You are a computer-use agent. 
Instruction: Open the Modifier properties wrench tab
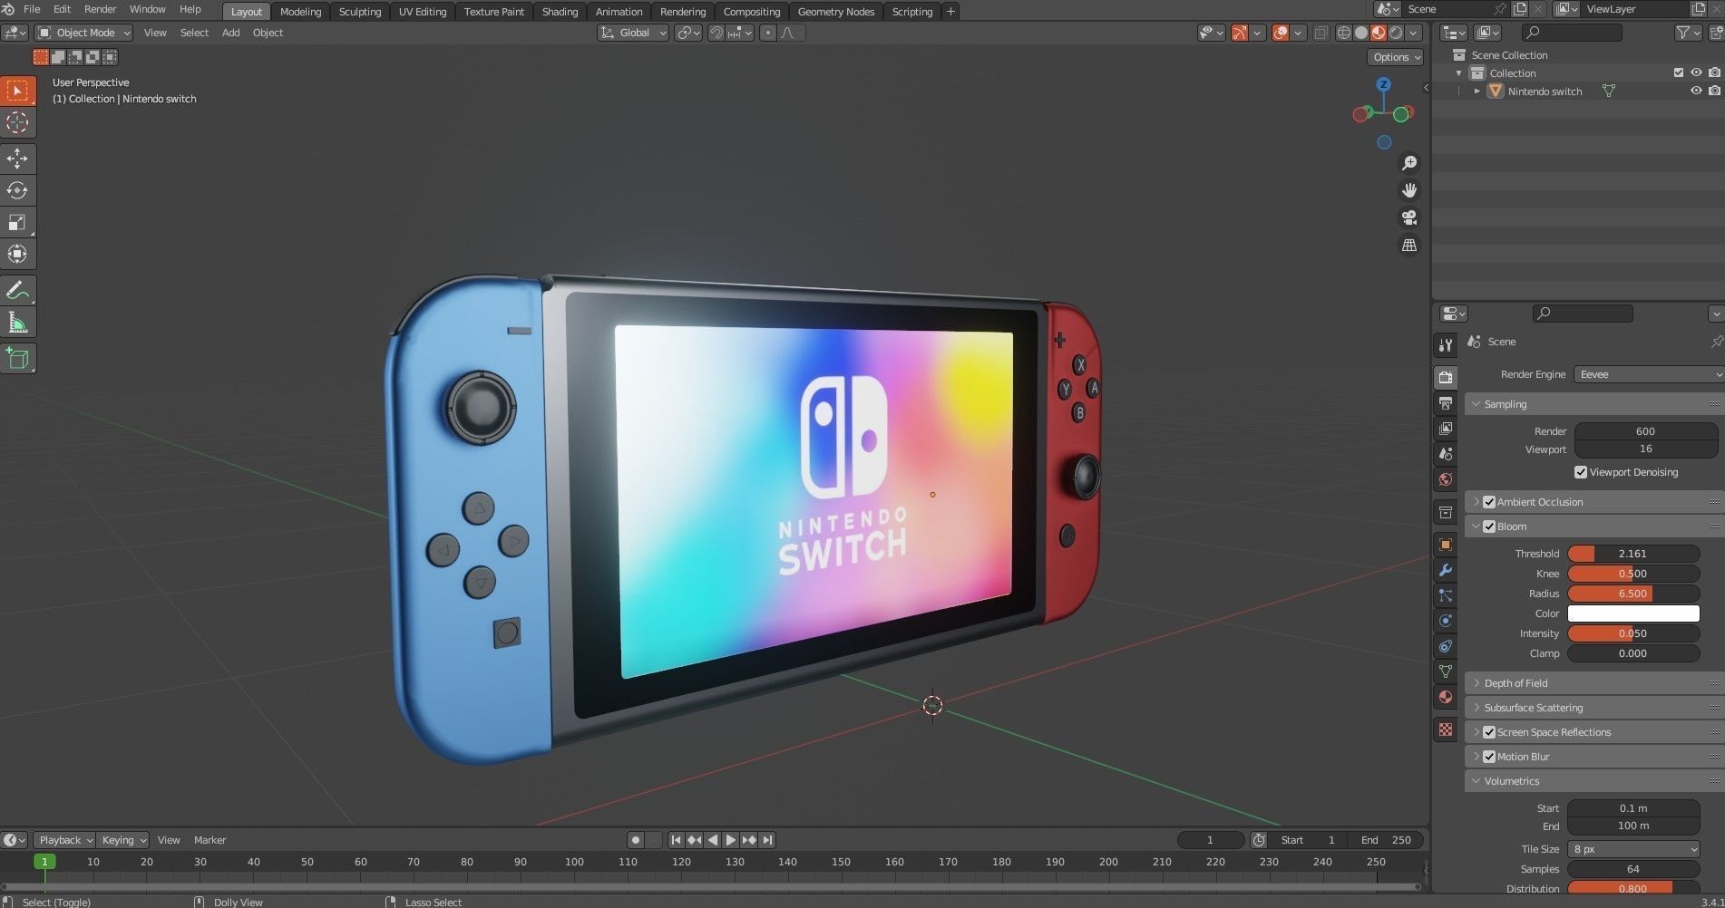click(x=1446, y=570)
